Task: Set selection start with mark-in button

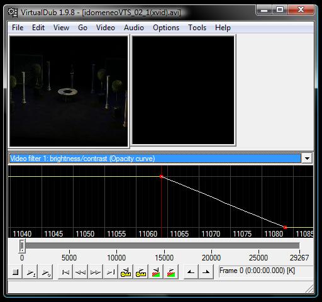Action: click(191, 272)
